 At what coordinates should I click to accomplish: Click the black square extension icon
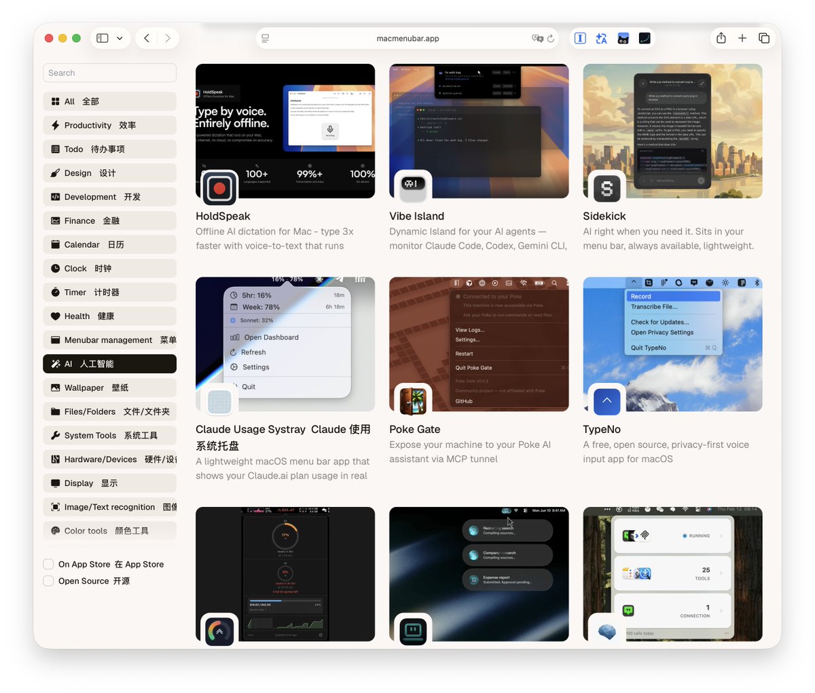[645, 38]
